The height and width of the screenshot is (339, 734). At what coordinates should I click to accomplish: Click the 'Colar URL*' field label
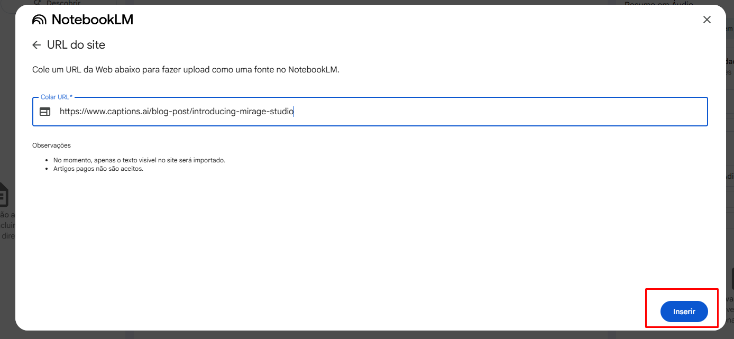coord(57,97)
